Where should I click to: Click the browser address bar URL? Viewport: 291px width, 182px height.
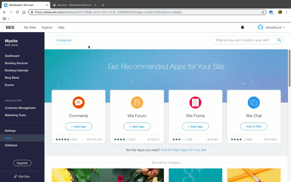click(108, 12)
